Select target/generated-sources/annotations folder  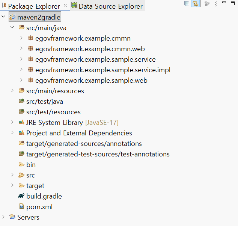(x=84, y=143)
